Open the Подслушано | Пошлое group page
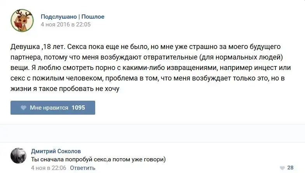Image resolution: width=305 pixels, height=173 pixels. (x=73, y=17)
